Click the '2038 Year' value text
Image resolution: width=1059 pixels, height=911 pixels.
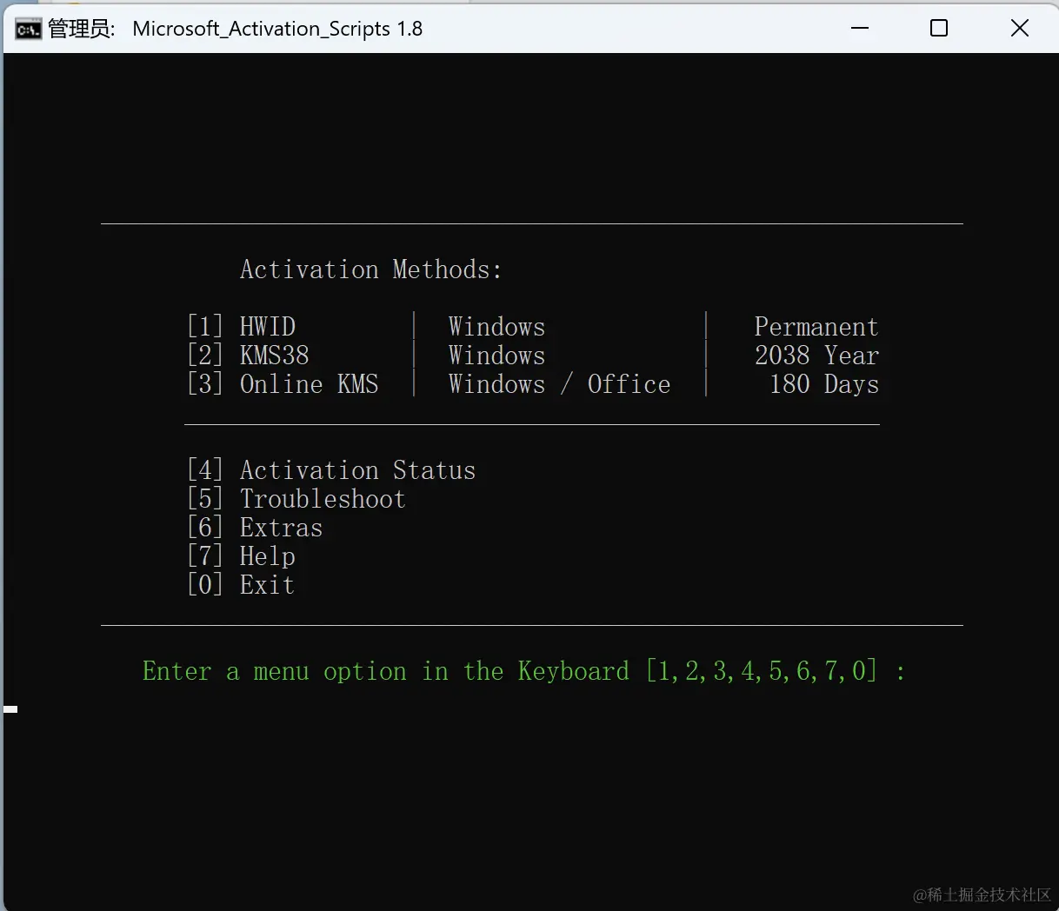[817, 356]
